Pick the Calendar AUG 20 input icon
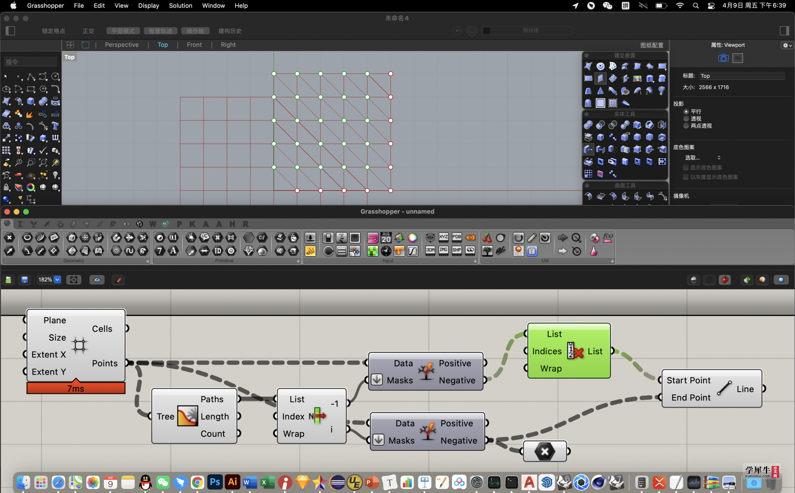 click(386, 238)
